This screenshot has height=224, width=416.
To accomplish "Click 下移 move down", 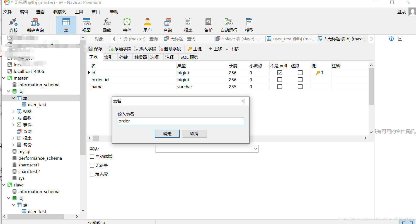I will pos(232,49).
